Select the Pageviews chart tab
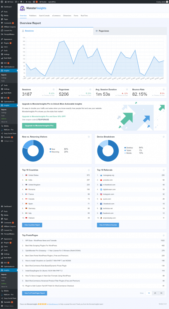Screen dimensions: 169x309 (130, 31)
